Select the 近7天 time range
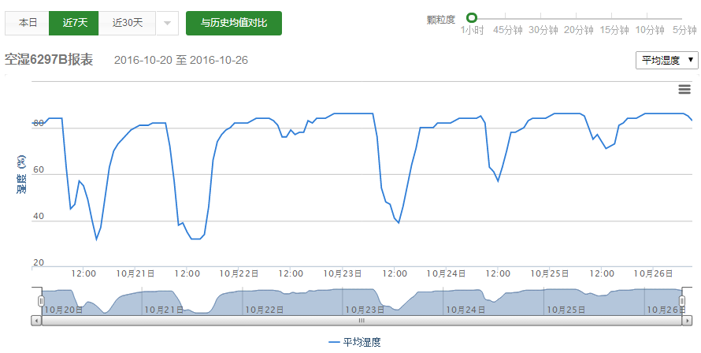Screen dimensions: 701x353 pyautogui.click(x=74, y=23)
